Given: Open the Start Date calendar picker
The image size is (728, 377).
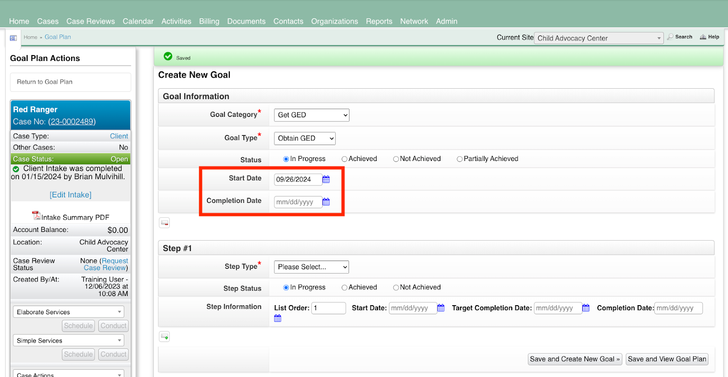Looking at the screenshot, I should coord(326,179).
